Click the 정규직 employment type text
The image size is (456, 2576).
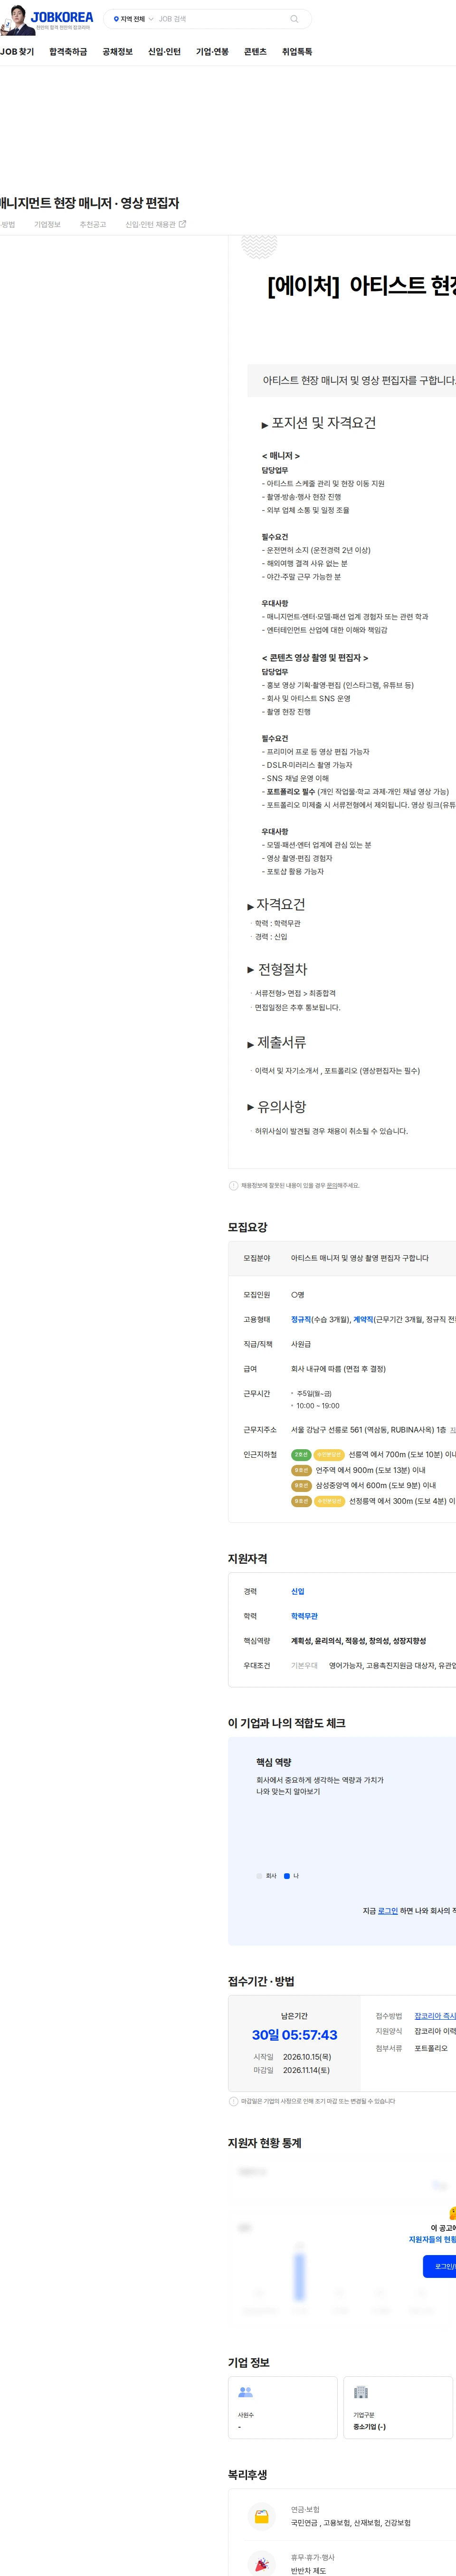pyautogui.click(x=301, y=1320)
